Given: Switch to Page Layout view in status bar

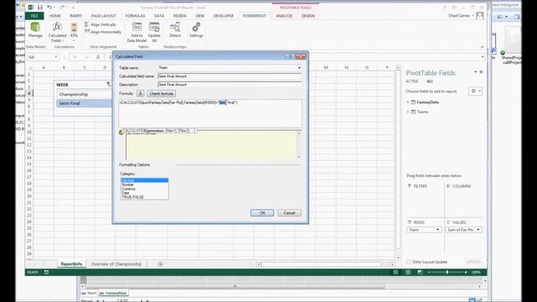Looking at the screenshot, I should (408, 272).
